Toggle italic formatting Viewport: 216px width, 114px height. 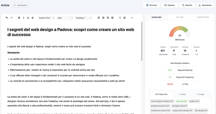(x=24, y=18)
